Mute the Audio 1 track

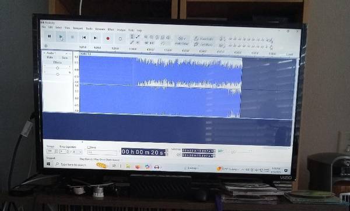[50, 58]
